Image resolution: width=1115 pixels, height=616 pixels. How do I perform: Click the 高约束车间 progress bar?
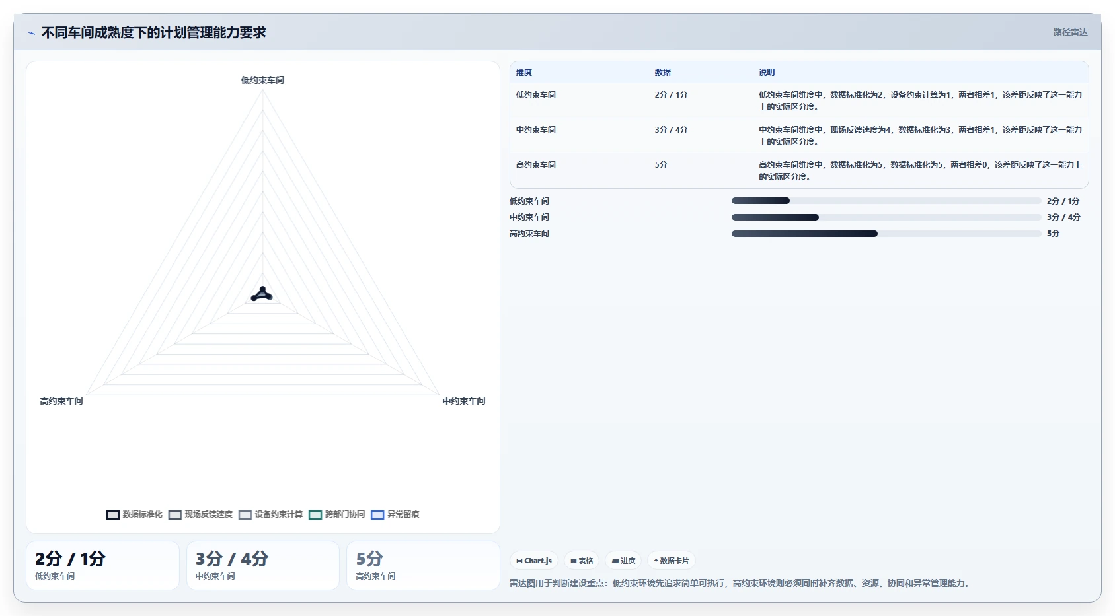[886, 234]
